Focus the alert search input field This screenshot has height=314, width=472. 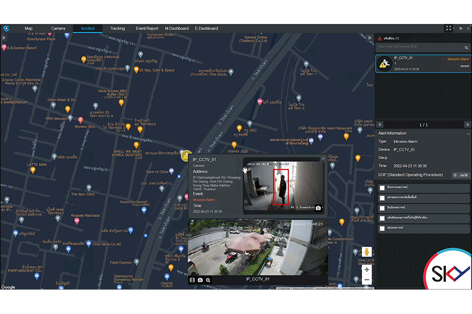(x=420, y=47)
